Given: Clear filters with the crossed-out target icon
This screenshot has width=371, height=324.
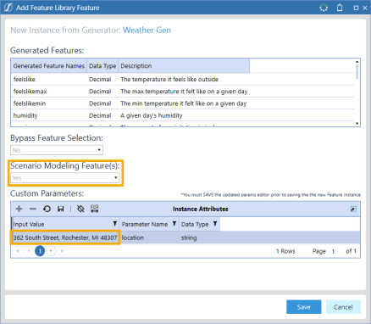Looking at the screenshot, I should [x=80, y=209].
